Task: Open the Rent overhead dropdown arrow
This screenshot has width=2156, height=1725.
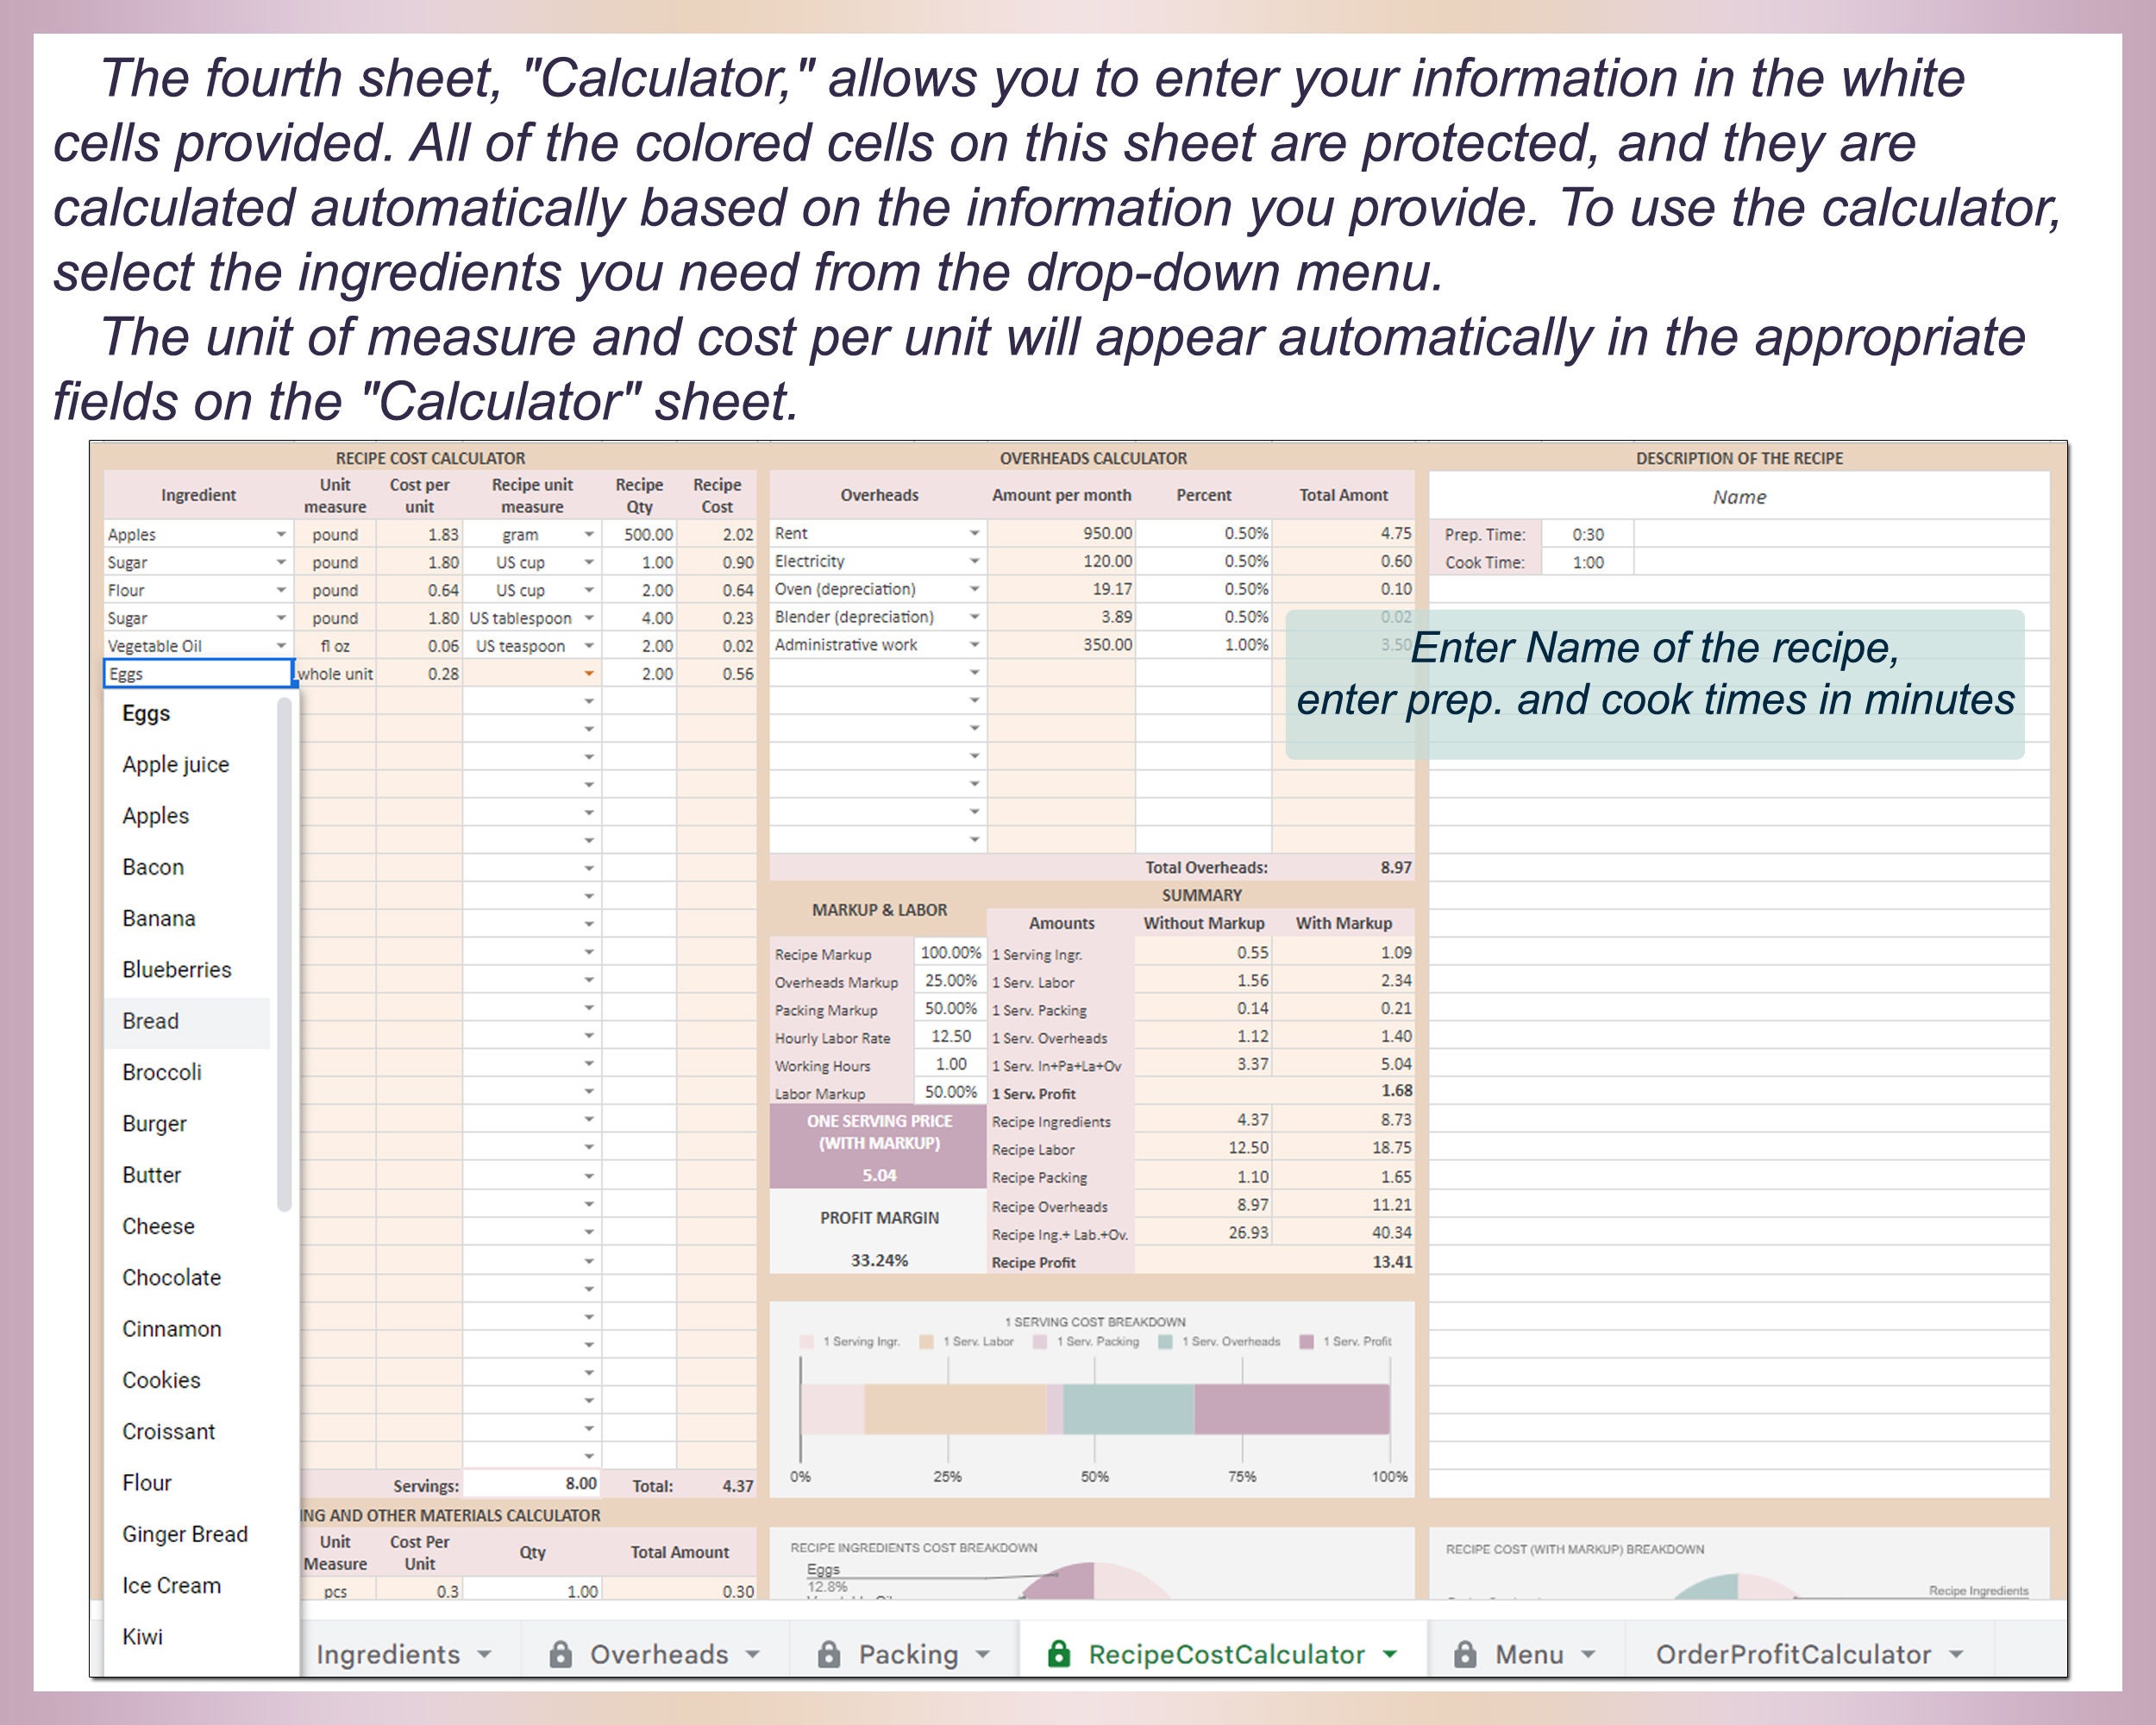Action: tap(974, 533)
